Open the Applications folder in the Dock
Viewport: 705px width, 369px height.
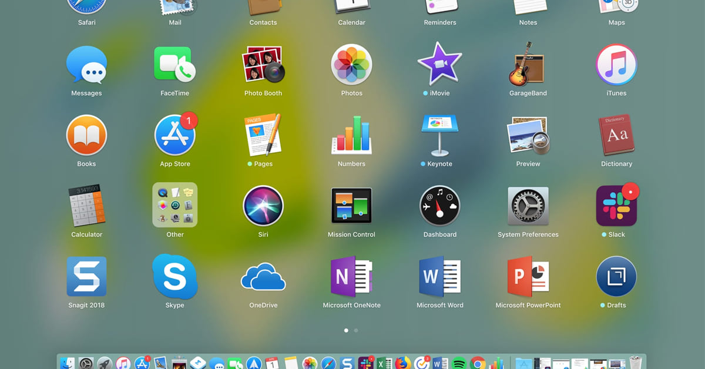[523, 364]
